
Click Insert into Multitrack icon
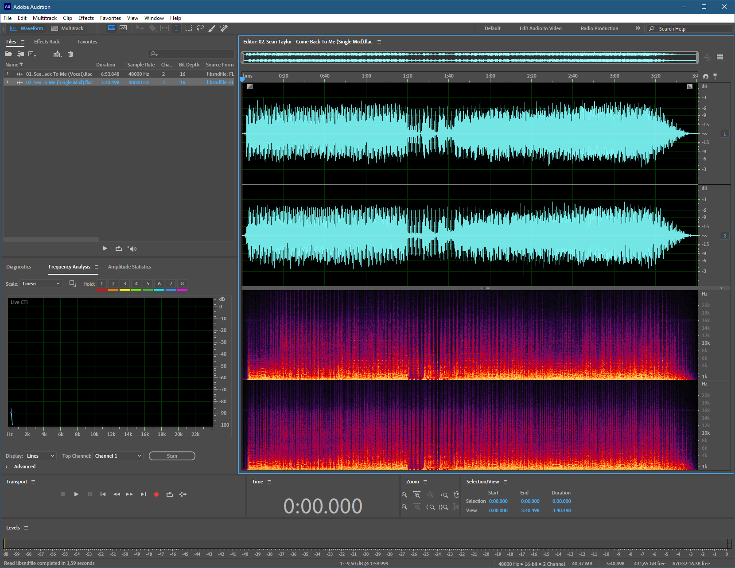[58, 54]
